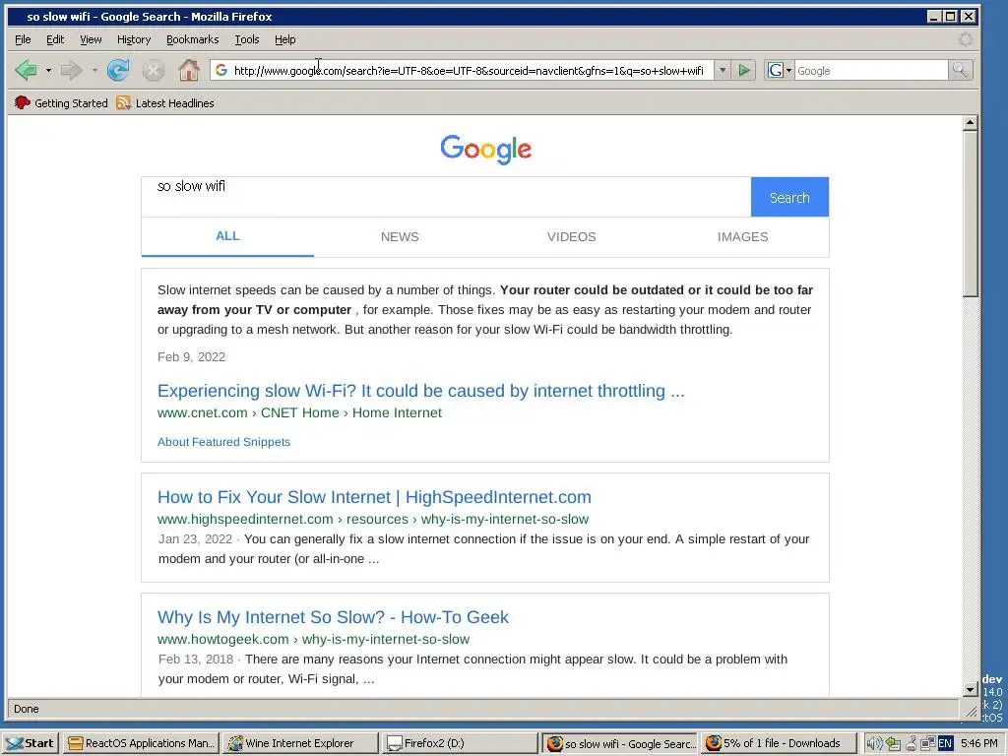Click the blue Search button
Screen dimensions: 1008x756
[x=789, y=197]
